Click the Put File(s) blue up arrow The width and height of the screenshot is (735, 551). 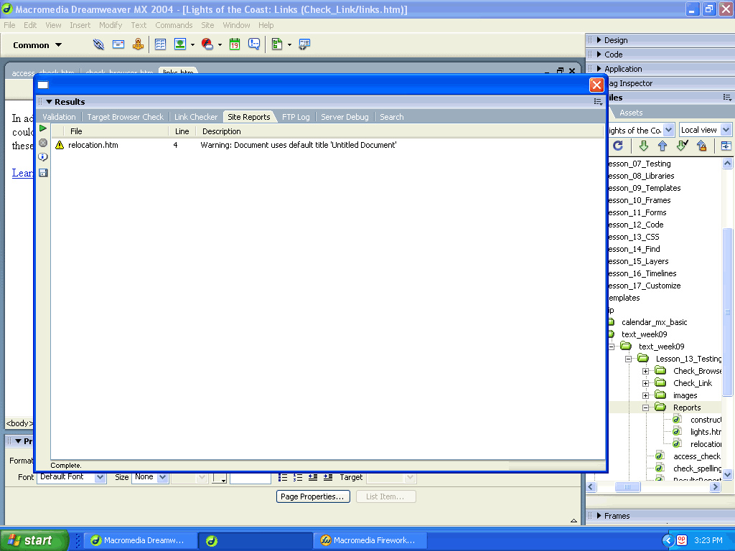click(x=663, y=146)
